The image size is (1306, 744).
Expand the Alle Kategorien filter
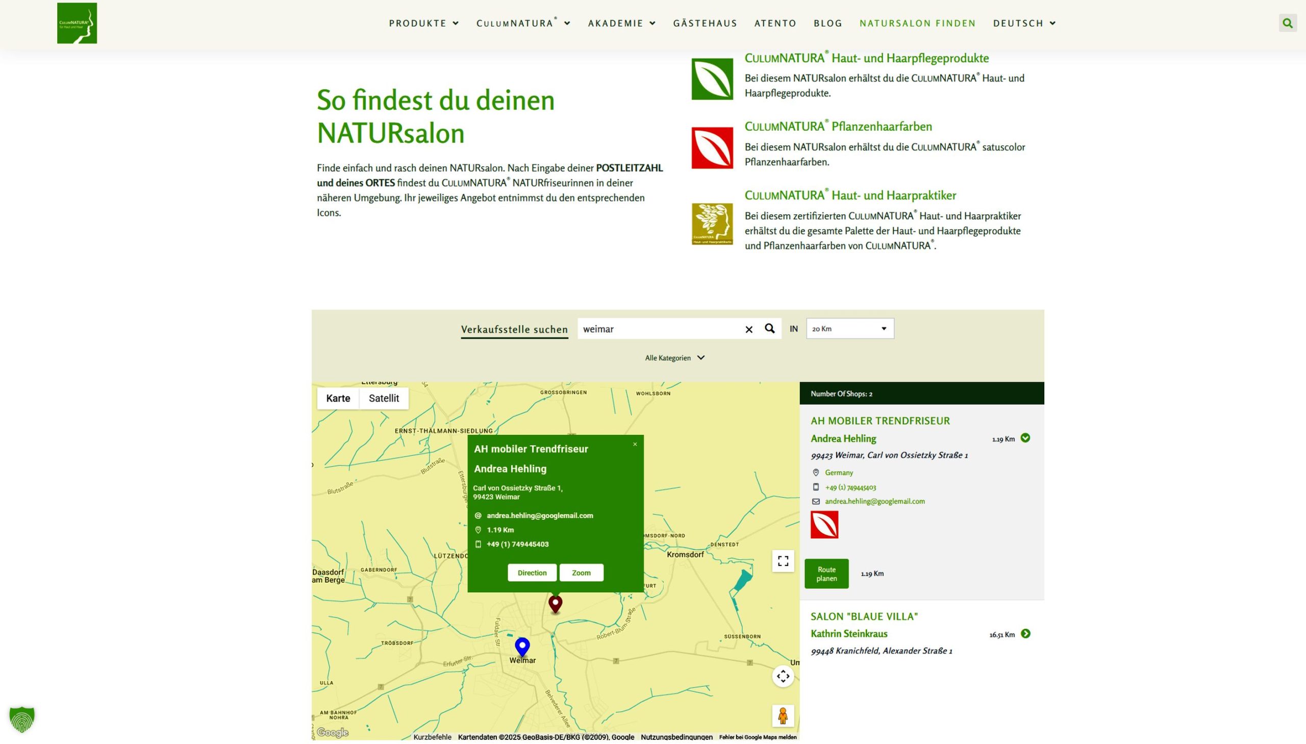674,358
